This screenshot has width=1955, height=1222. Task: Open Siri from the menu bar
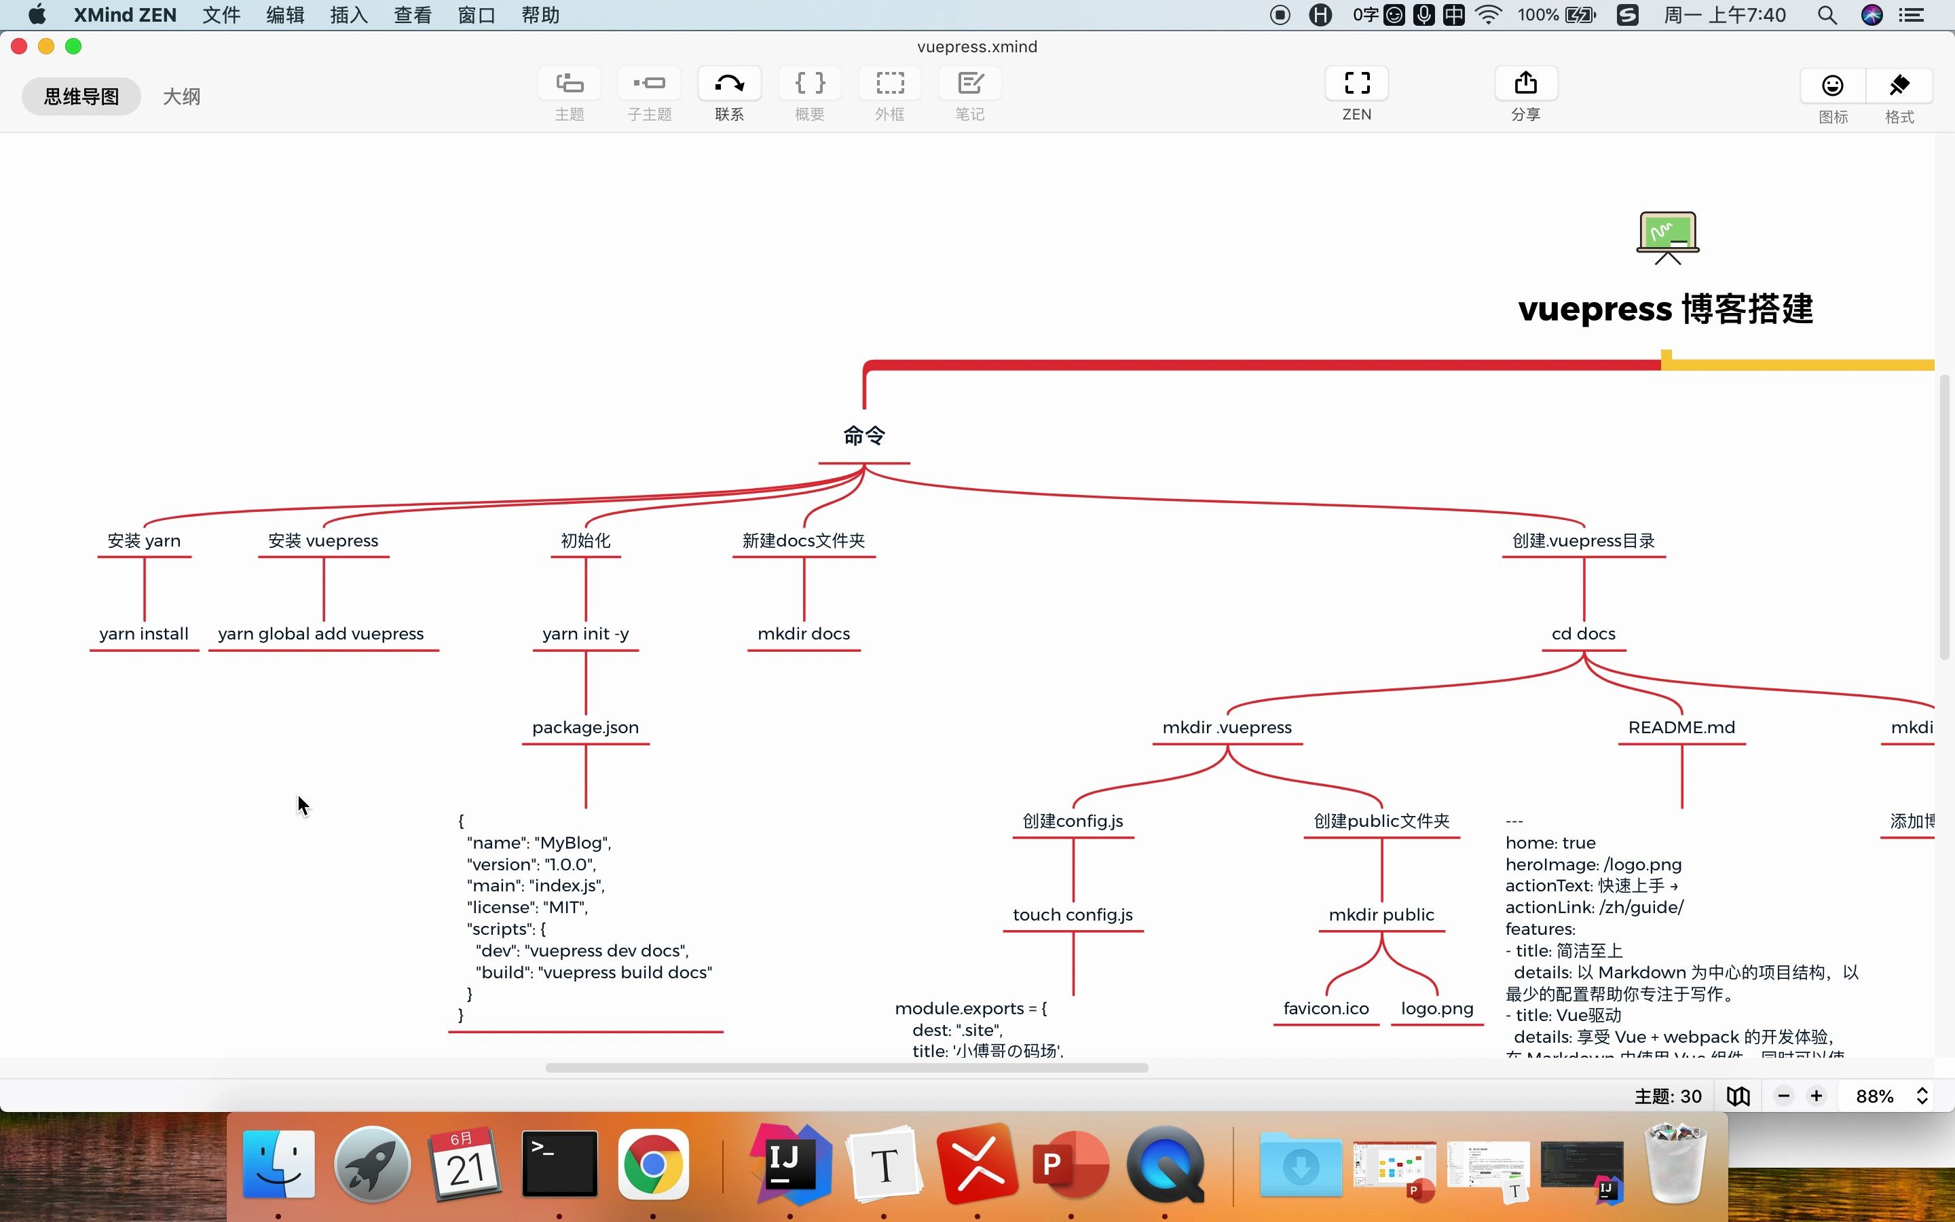1872,14
